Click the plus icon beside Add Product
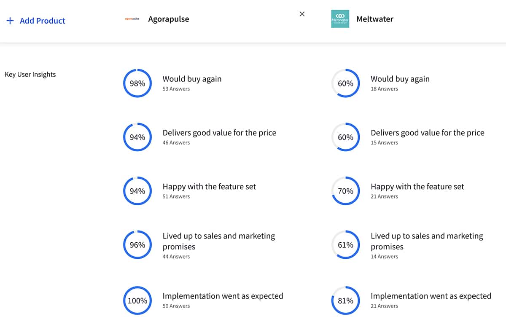 coord(10,21)
